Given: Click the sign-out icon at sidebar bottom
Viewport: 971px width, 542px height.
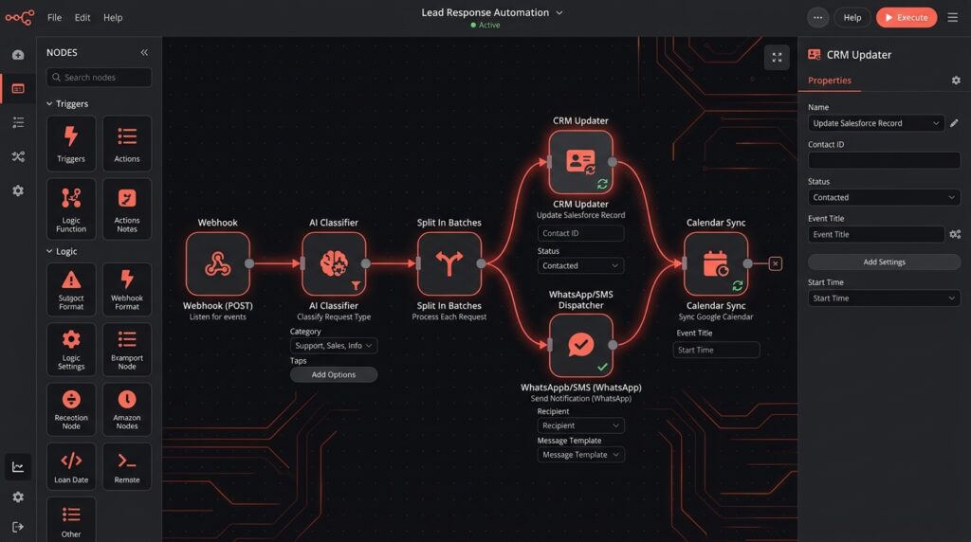Looking at the screenshot, I should [x=18, y=527].
